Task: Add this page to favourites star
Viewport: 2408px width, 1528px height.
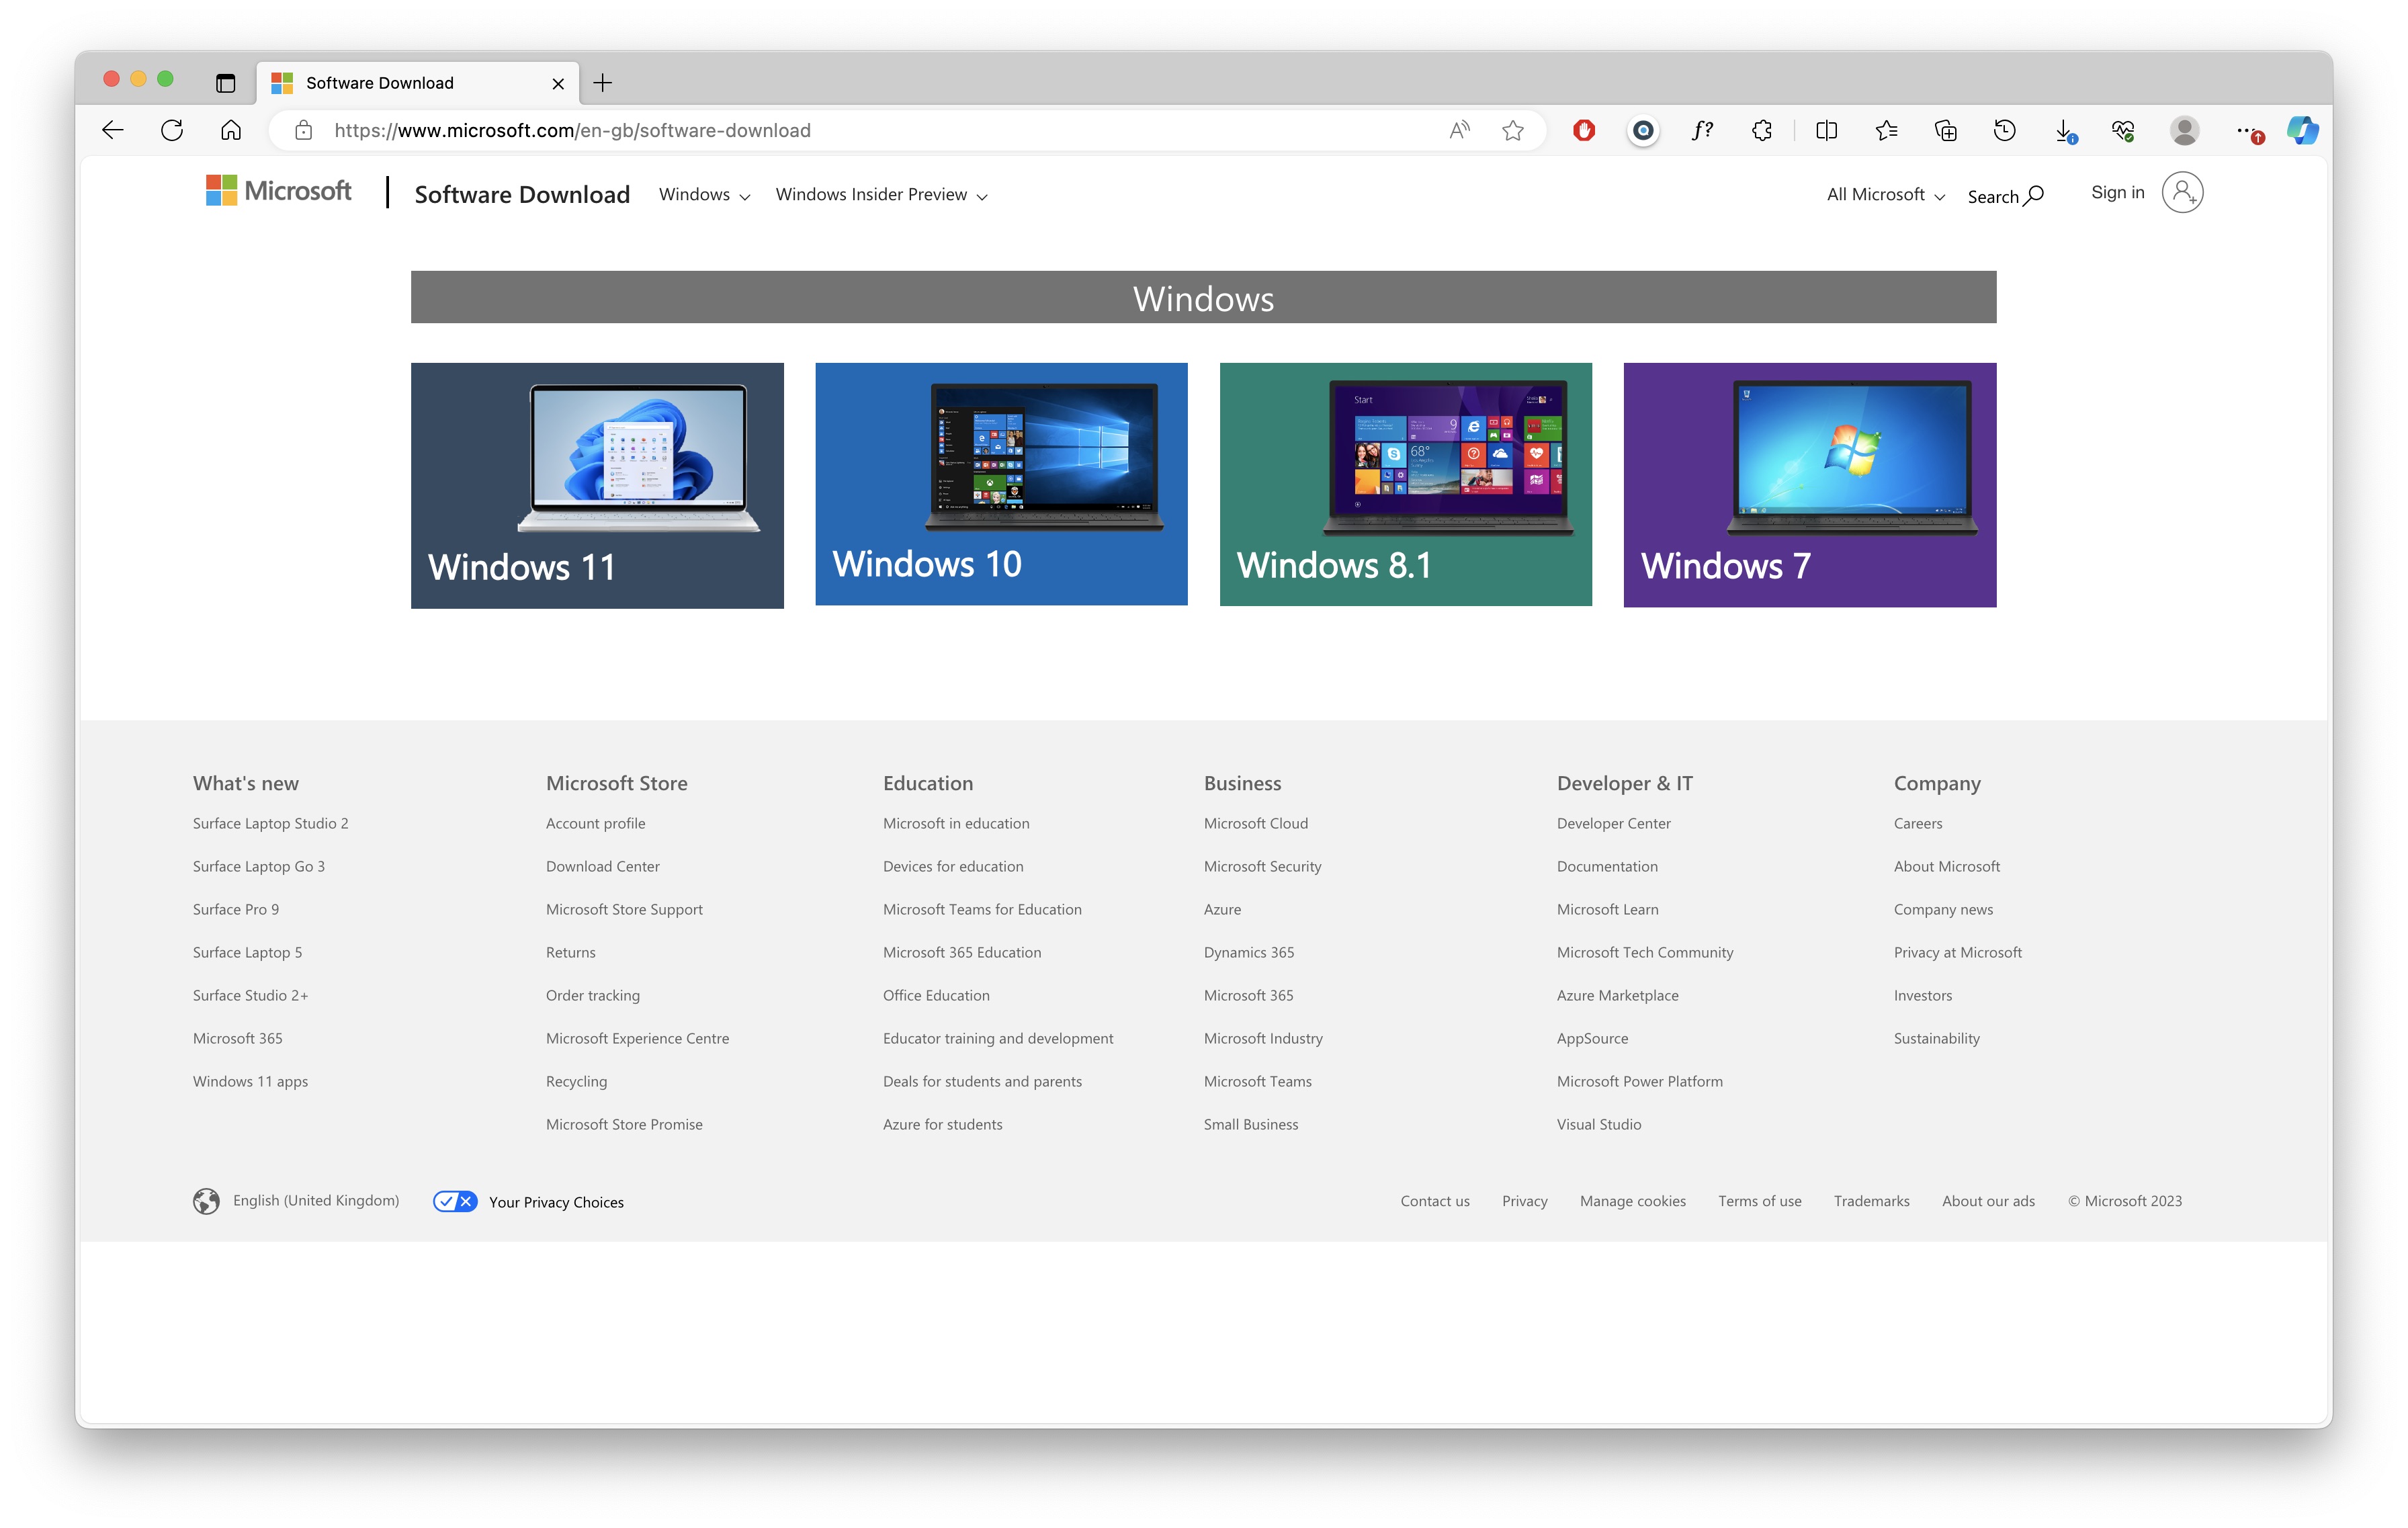Action: coord(1513,130)
